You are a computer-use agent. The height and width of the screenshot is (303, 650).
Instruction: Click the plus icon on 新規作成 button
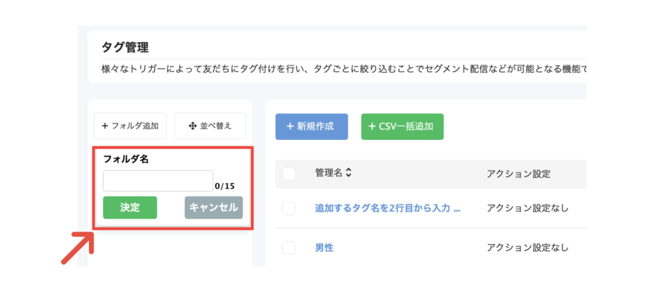click(x=290, y=126)
